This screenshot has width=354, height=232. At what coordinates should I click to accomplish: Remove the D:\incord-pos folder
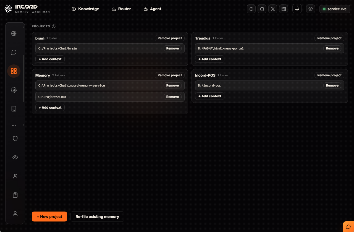click(332, 85)
